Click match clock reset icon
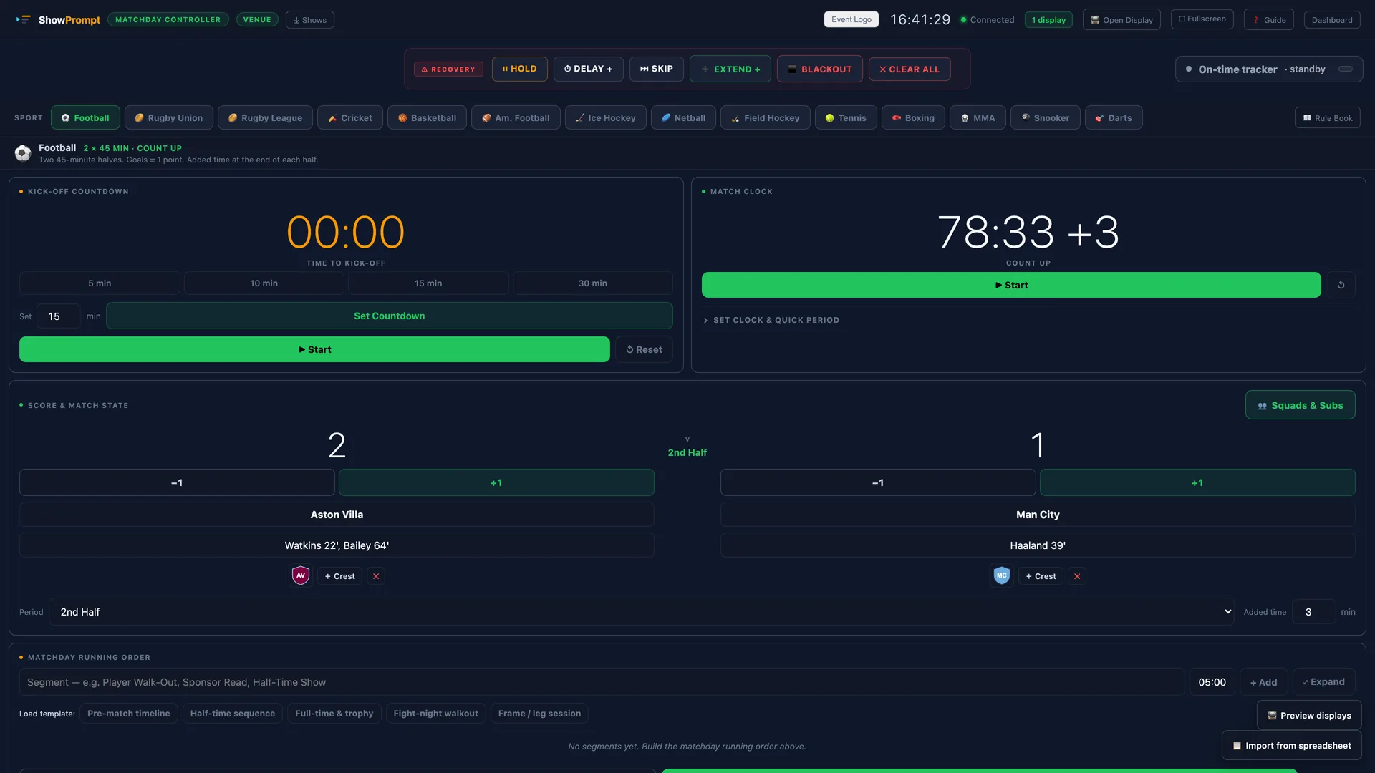 coord(1341,285)
